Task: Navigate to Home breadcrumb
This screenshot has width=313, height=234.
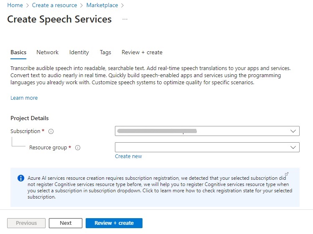Action: [x=15, y=5]
